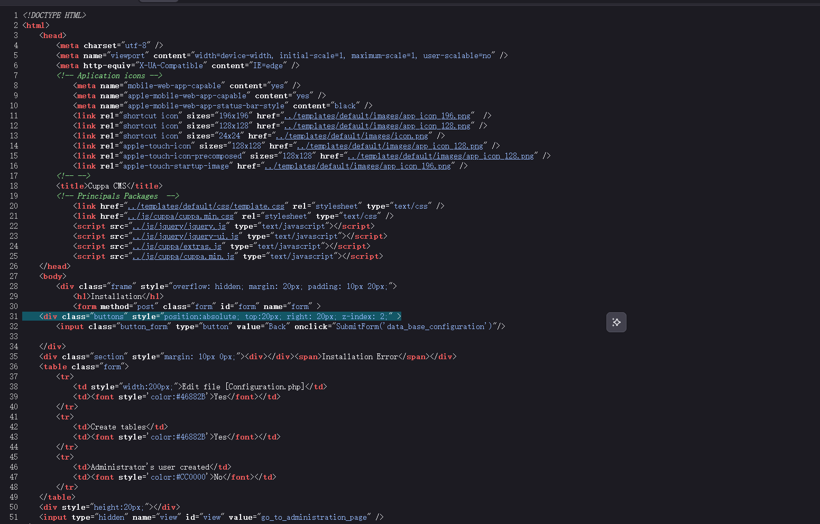Click the 'mobile-web-app-capable' value on line 8

(174, 86)
